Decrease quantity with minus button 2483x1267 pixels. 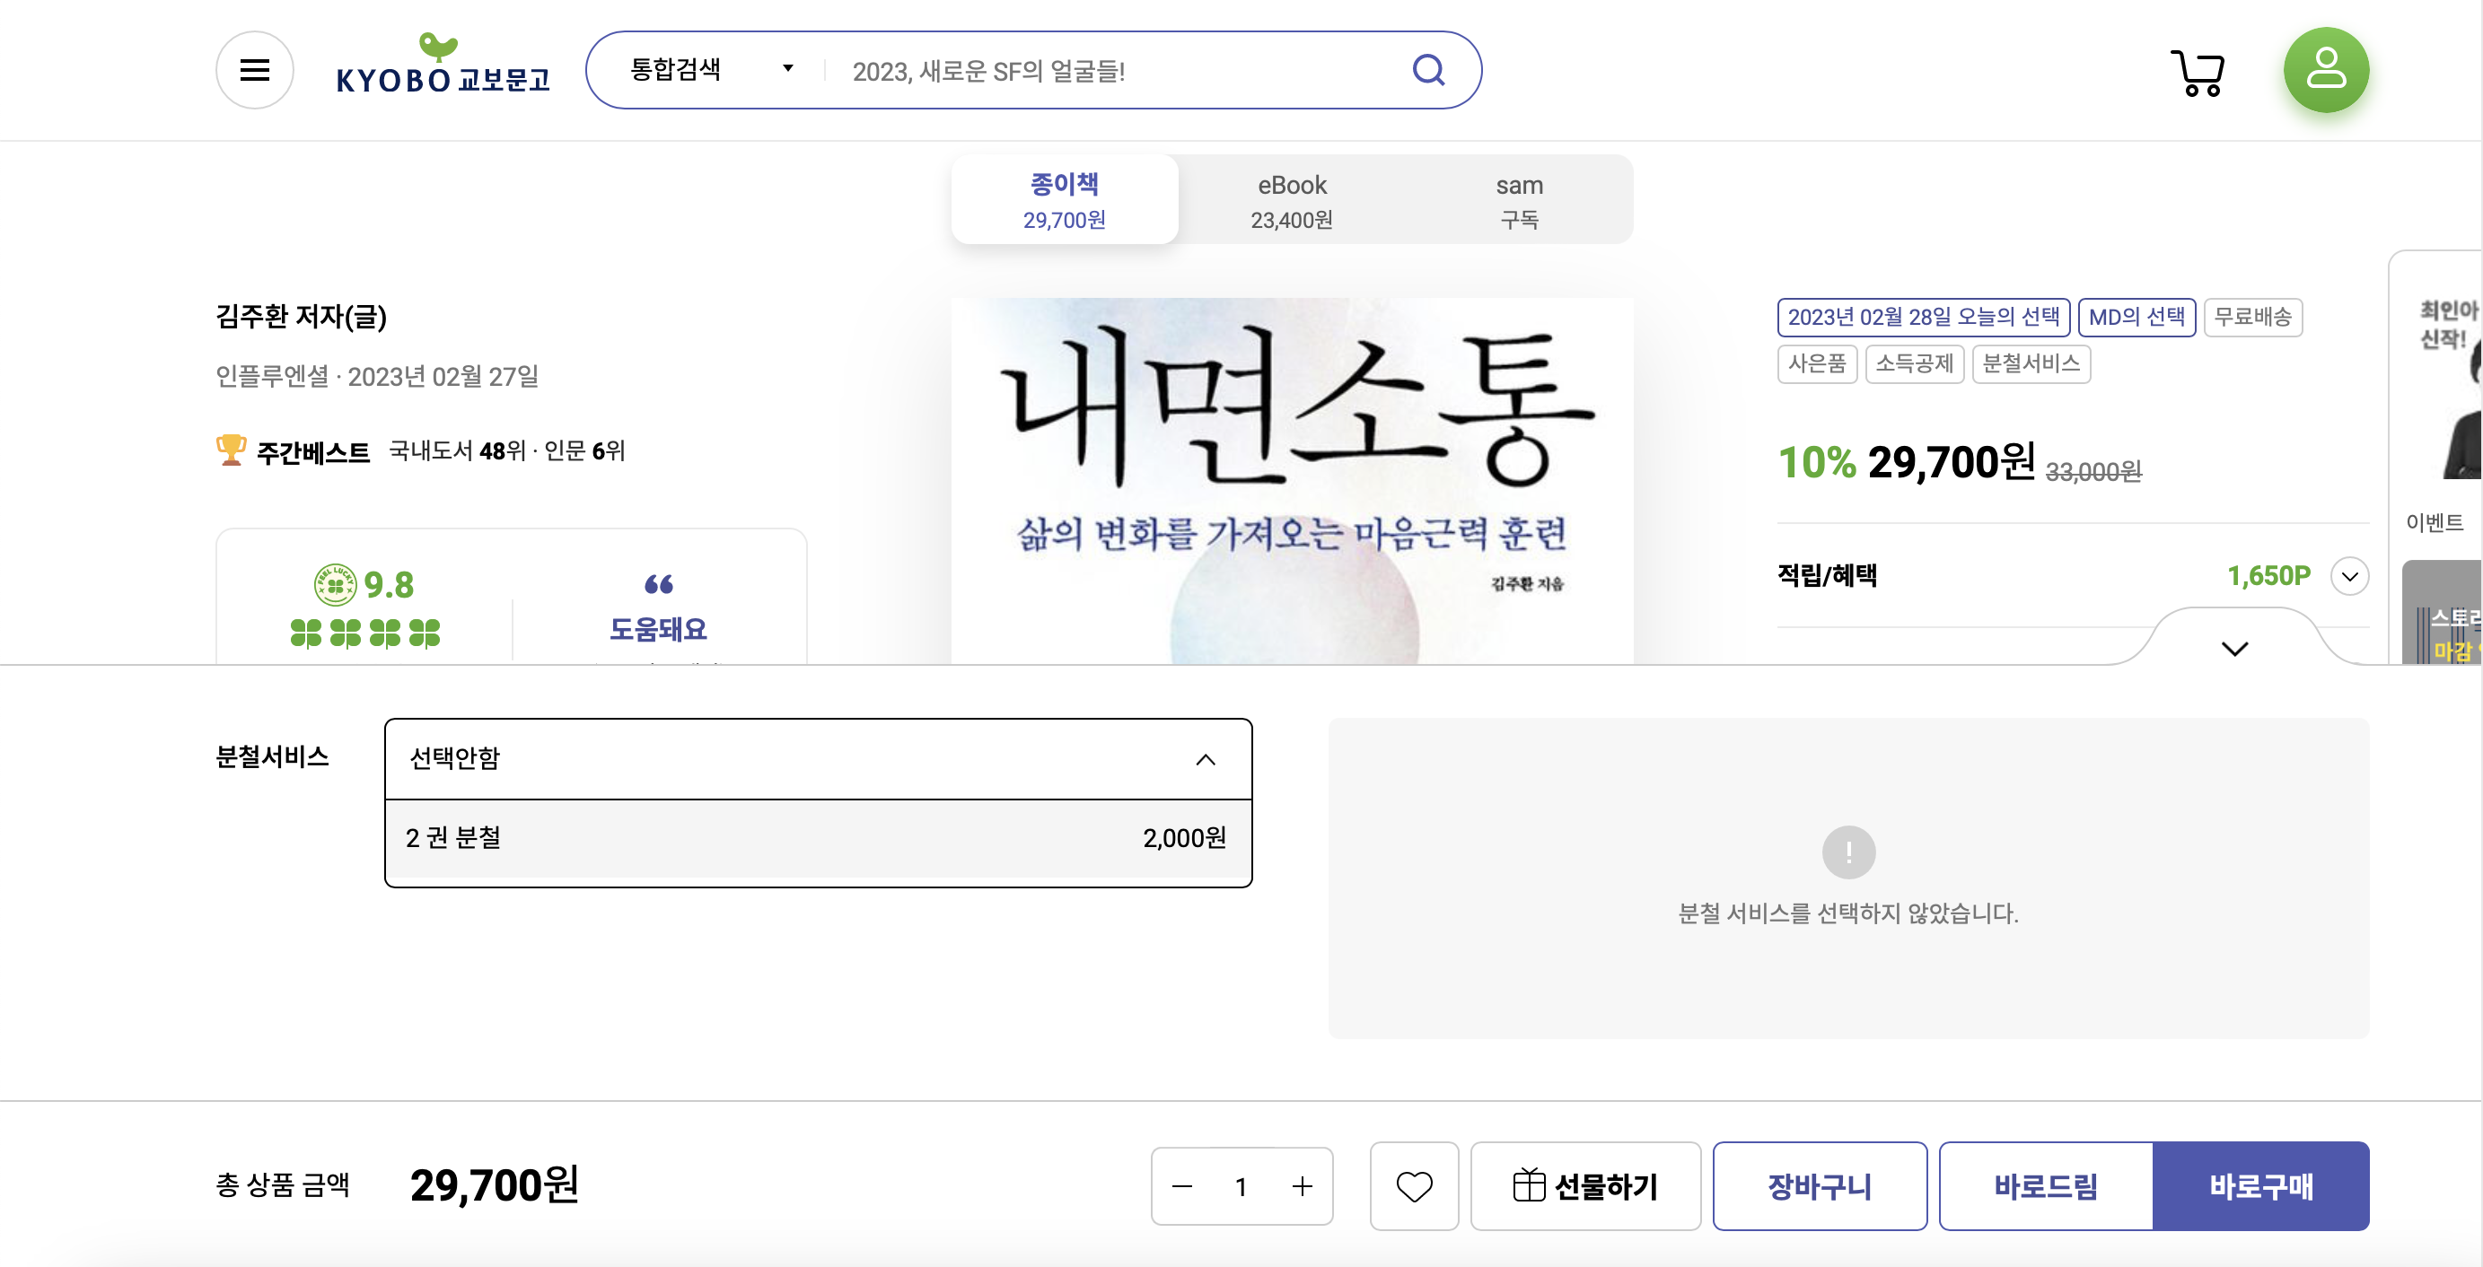tap(1183, 1186)
